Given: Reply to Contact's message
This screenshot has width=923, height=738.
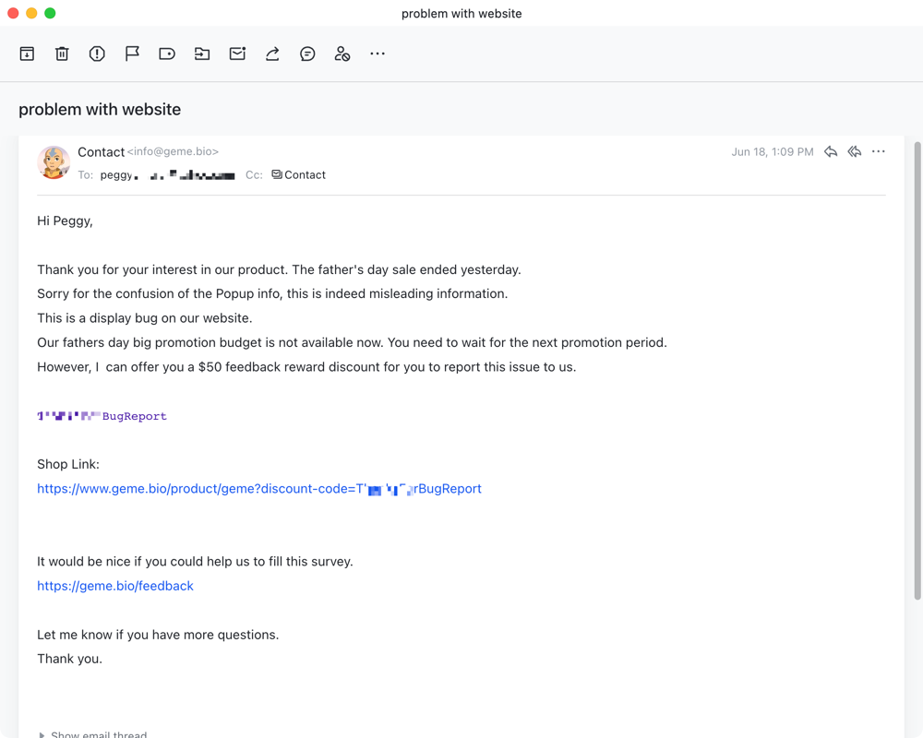Looking at the screenshot, I should (830, 151).
